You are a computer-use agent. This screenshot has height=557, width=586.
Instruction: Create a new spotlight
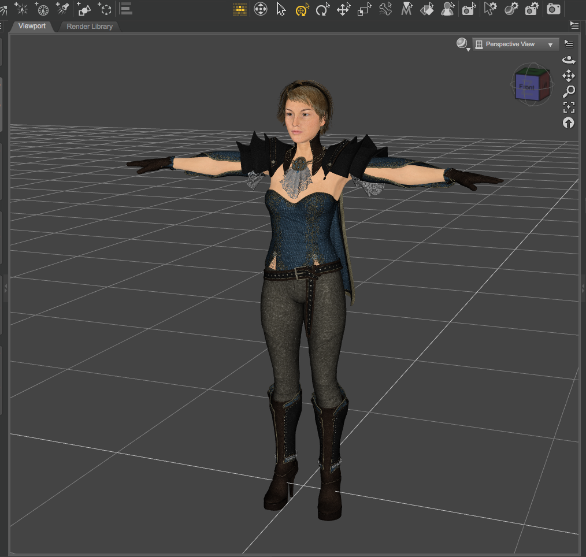(62, 9)
